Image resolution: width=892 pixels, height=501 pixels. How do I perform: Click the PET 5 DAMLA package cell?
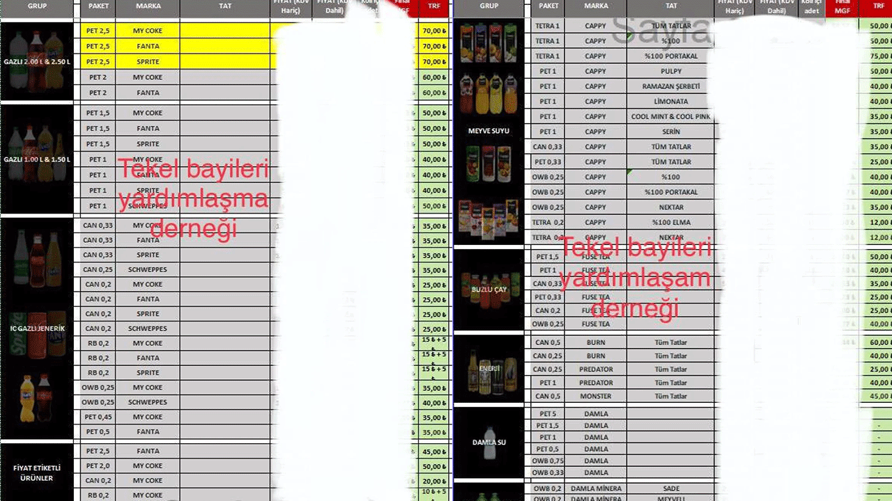click(x=548, y=414)
